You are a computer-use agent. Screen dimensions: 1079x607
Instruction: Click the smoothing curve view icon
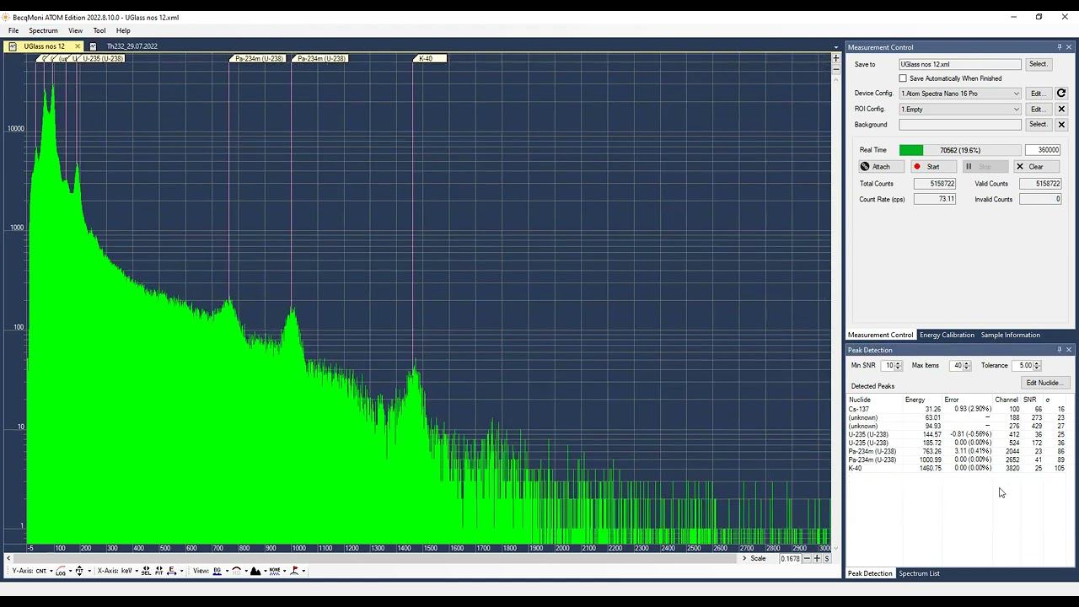236,571
